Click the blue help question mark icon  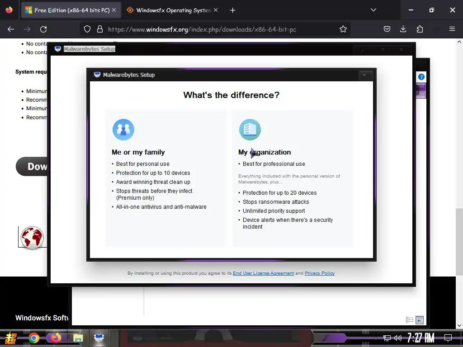click(421, 77)
